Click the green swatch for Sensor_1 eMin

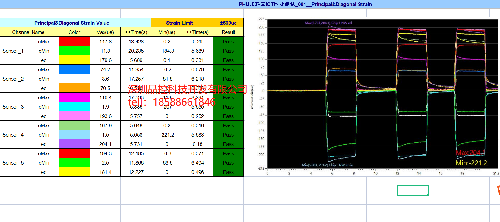coord(74,51)
